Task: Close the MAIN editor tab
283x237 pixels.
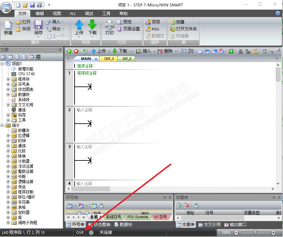Action: [x=96, y=59]
